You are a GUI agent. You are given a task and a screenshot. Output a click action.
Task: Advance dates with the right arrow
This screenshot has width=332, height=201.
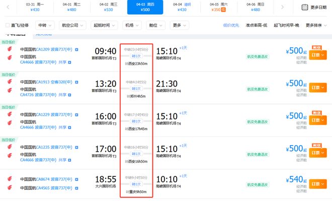[x=282, y=7]
